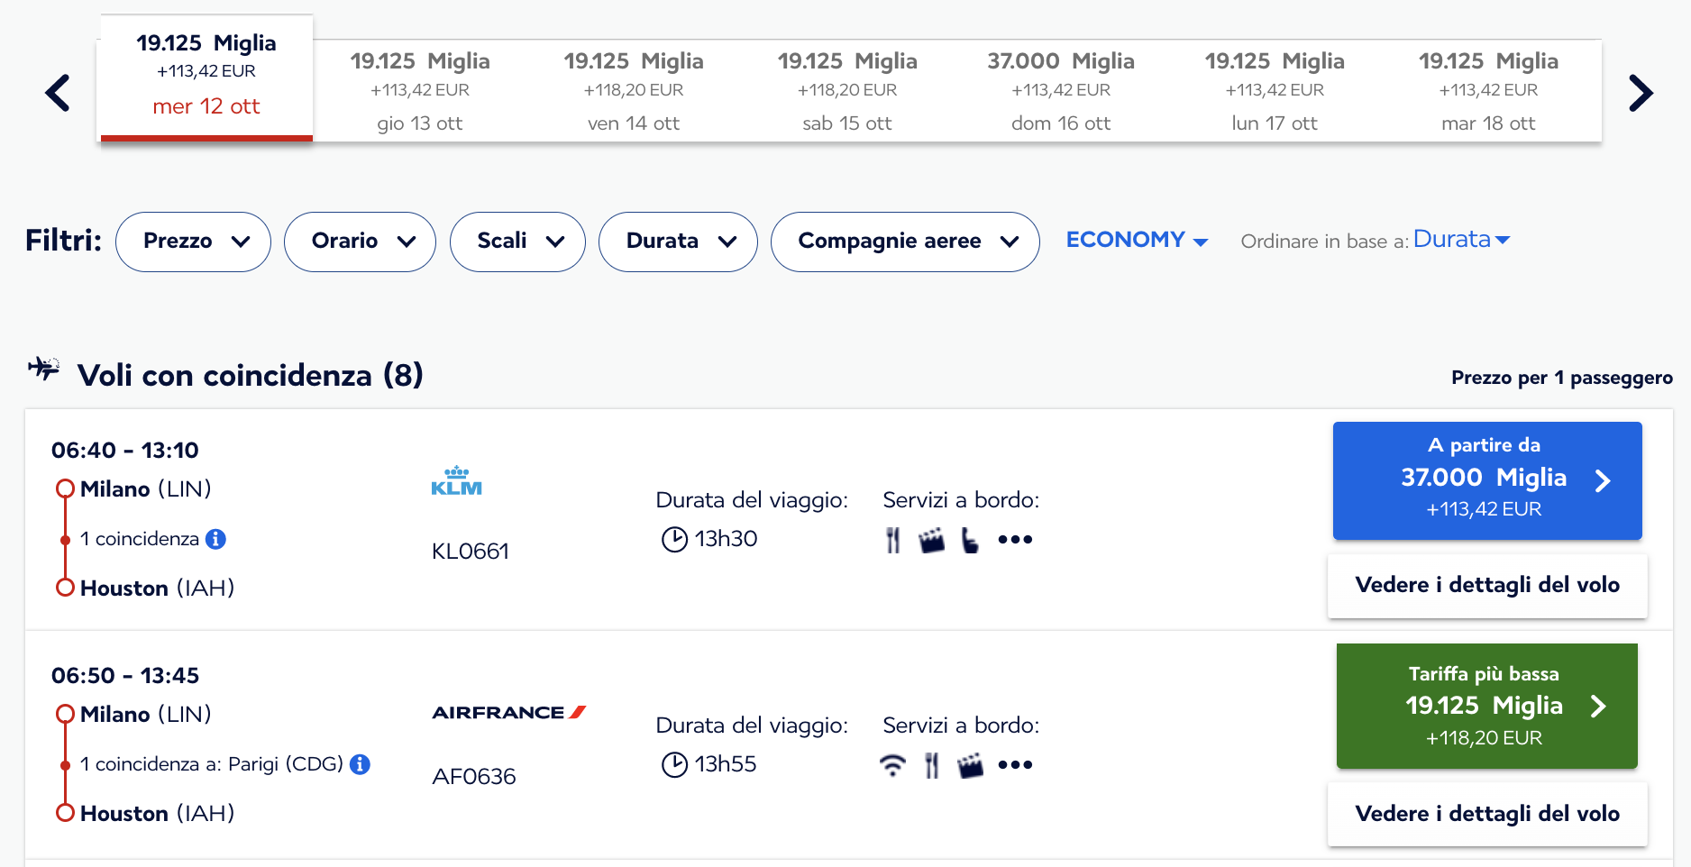Select the 37.000 Miglia KLM fare
This screenshot has width=1691, height=867.
[x=1487, y=480]
